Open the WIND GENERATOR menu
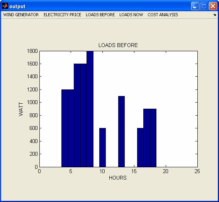 pyautogui.click(x=21, y=15)
